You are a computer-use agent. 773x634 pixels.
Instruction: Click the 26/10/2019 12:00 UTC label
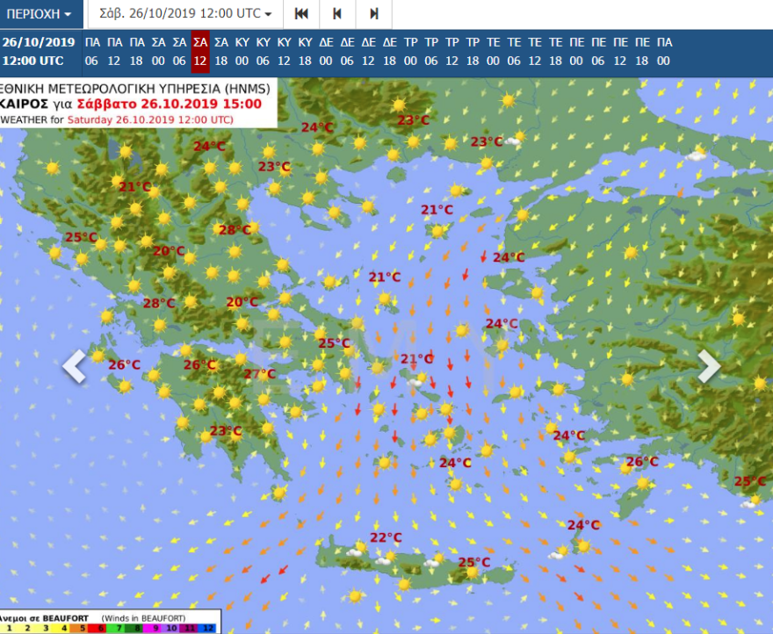[37, 53]
